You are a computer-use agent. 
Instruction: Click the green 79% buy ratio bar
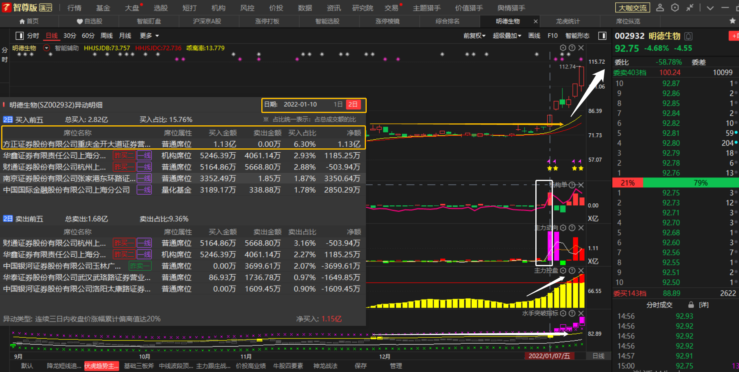[691, 183]
